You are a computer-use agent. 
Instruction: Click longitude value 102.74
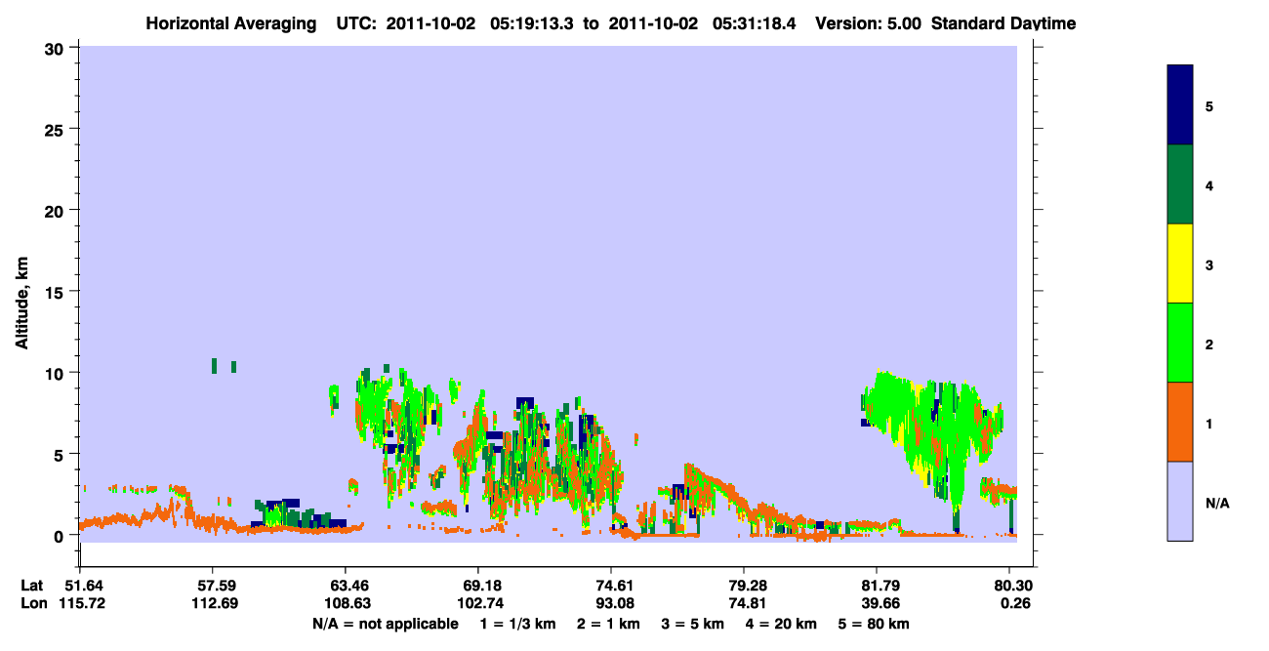pyautogui.click(x=478, y=603)
